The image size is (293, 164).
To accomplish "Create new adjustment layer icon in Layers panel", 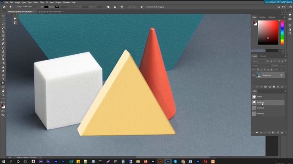I will 270,87.
